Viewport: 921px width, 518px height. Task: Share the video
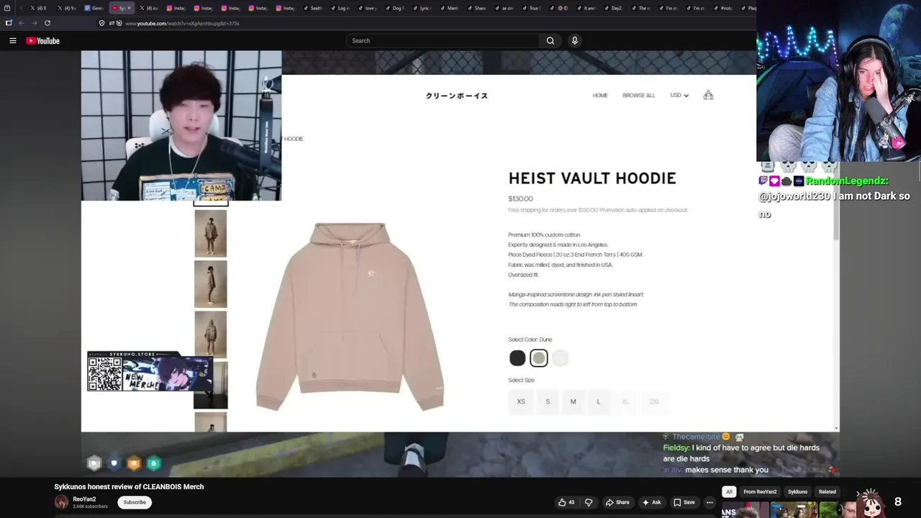(x=617, y=502)
